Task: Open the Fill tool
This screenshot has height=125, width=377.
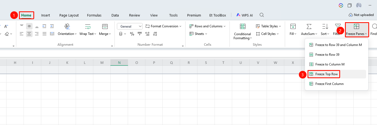Action: (x=293, y=30)
